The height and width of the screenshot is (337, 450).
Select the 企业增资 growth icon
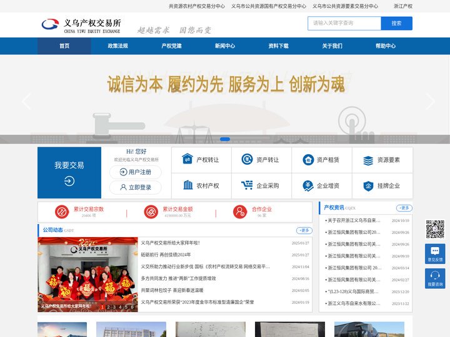(308, 186)
